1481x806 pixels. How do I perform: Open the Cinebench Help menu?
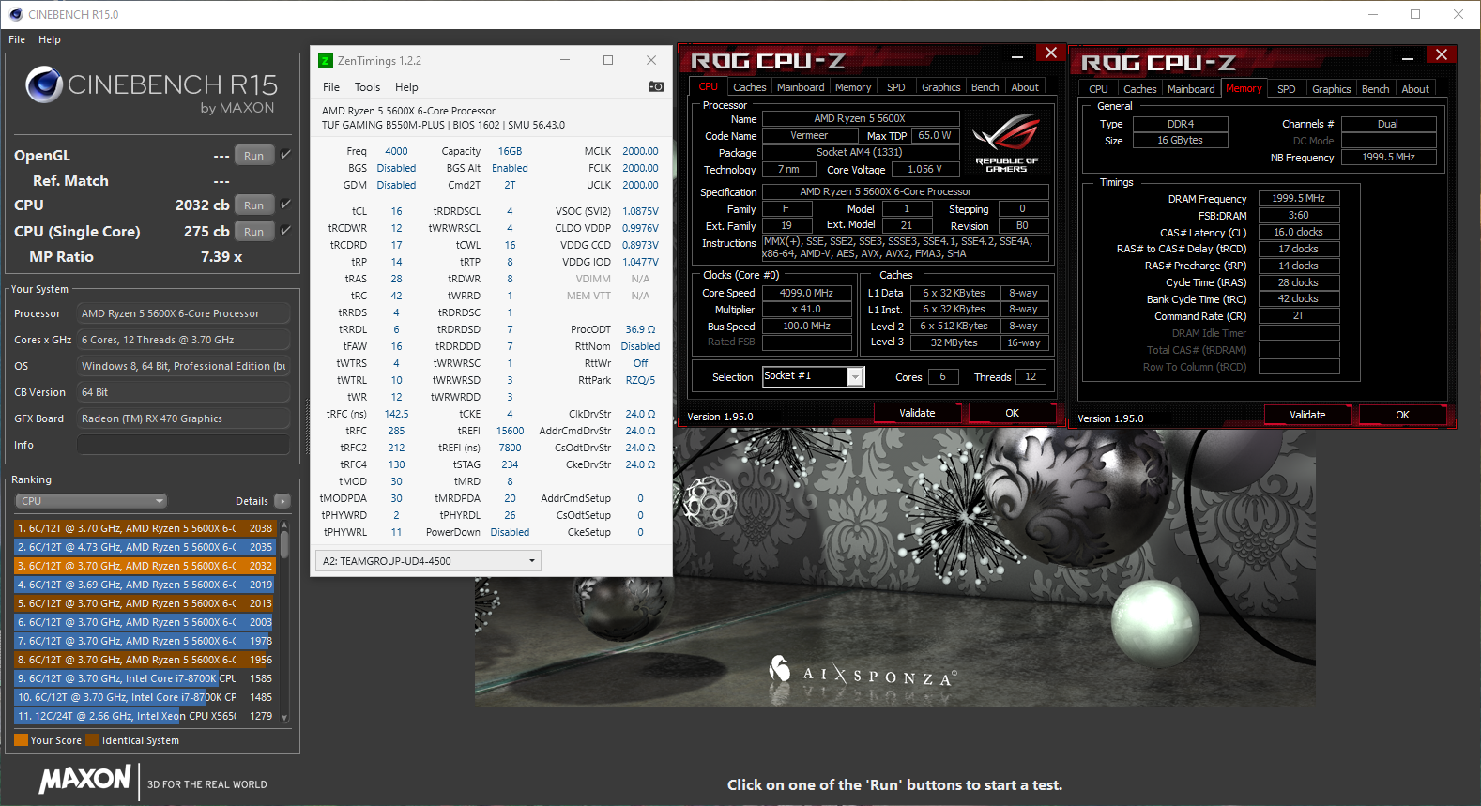tap(50, 39)
